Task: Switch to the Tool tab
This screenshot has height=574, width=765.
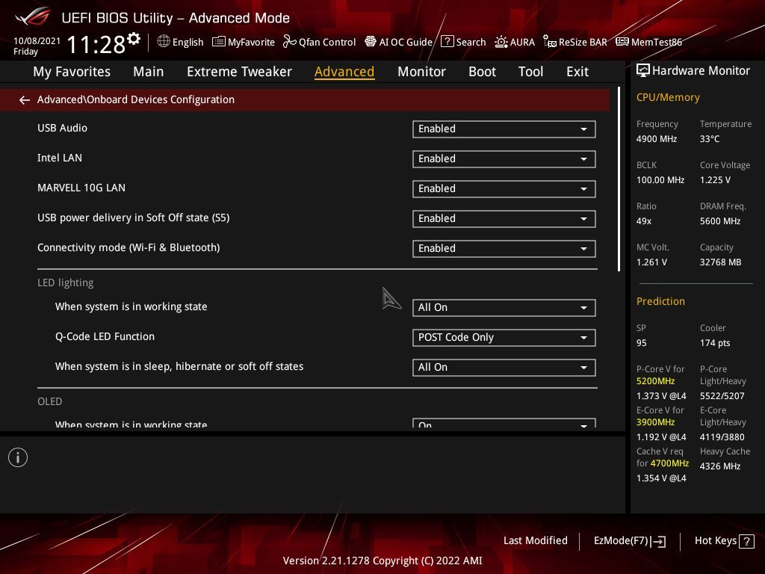Action: [x=530, y=72]
